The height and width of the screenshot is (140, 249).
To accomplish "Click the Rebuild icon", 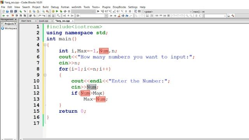I will 65,11.
